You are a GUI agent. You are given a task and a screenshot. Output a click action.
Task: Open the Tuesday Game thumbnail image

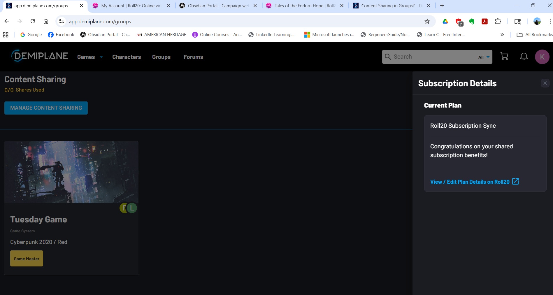tap(71, 172)
